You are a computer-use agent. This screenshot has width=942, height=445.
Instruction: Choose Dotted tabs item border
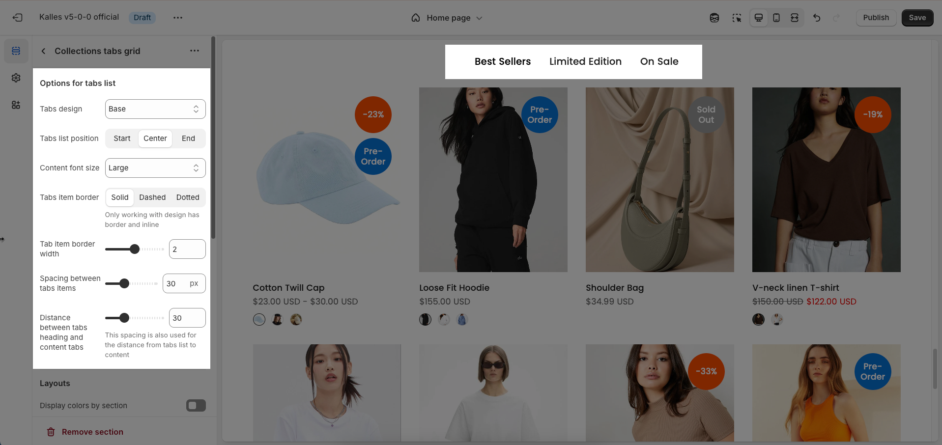click(188, 197)
